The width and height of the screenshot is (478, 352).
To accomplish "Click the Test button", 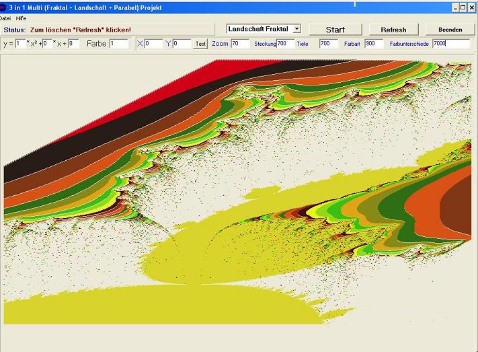I will point(200,44).
